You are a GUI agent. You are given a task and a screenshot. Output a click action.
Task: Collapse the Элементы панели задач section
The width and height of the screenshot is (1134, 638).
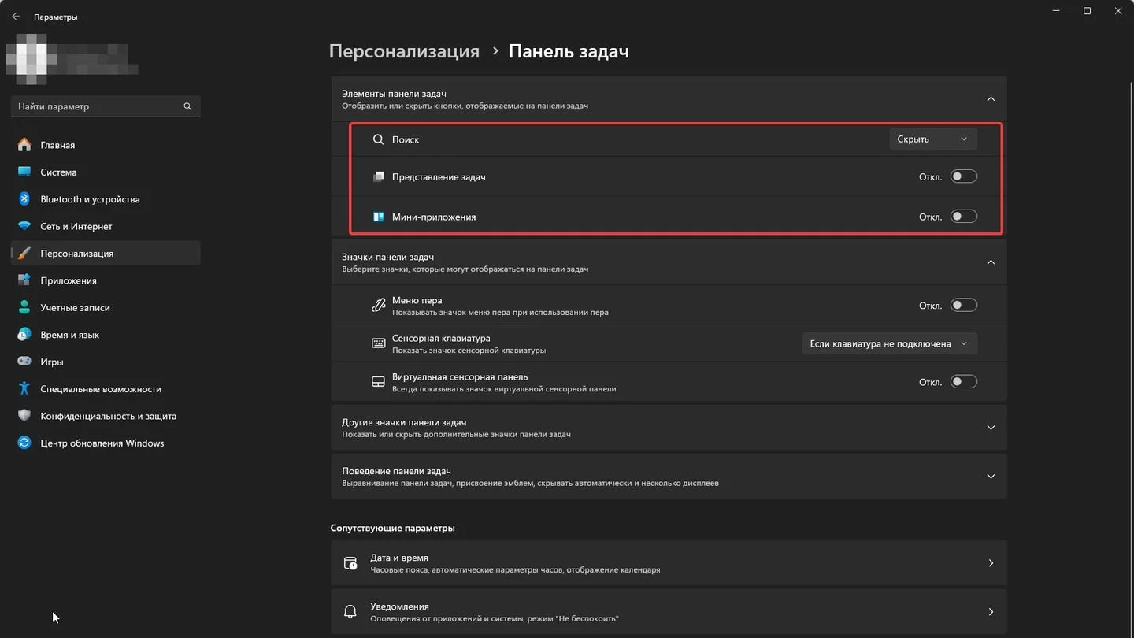pyautogui.click(x=991, y=99)
